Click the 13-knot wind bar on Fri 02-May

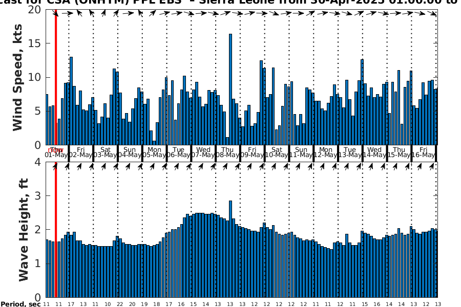coord(71,101)
